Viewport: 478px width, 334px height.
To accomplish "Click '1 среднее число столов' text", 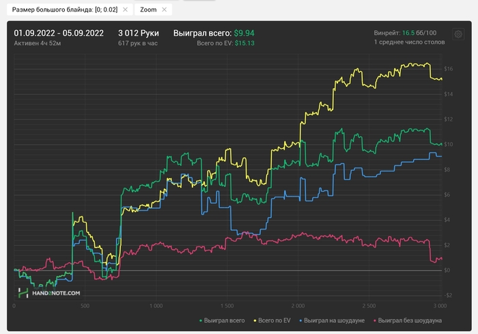I will (410, 42).
